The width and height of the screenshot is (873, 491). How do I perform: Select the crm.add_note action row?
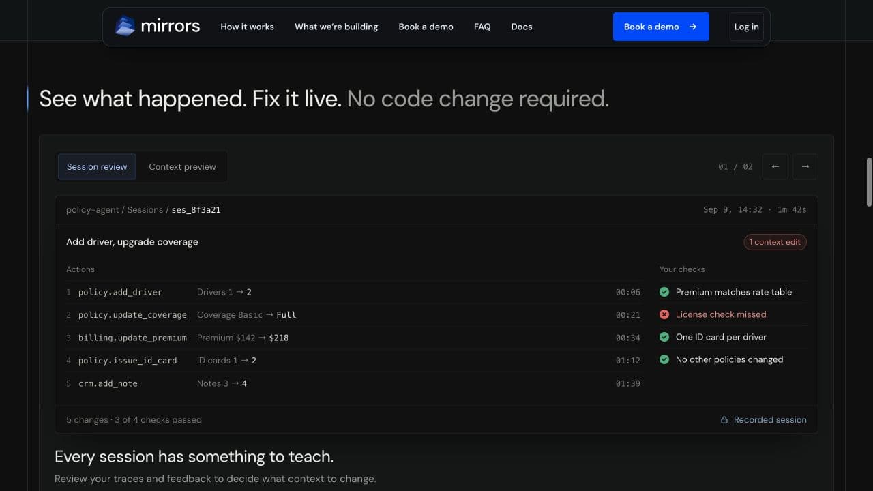[x=353, y=383]
